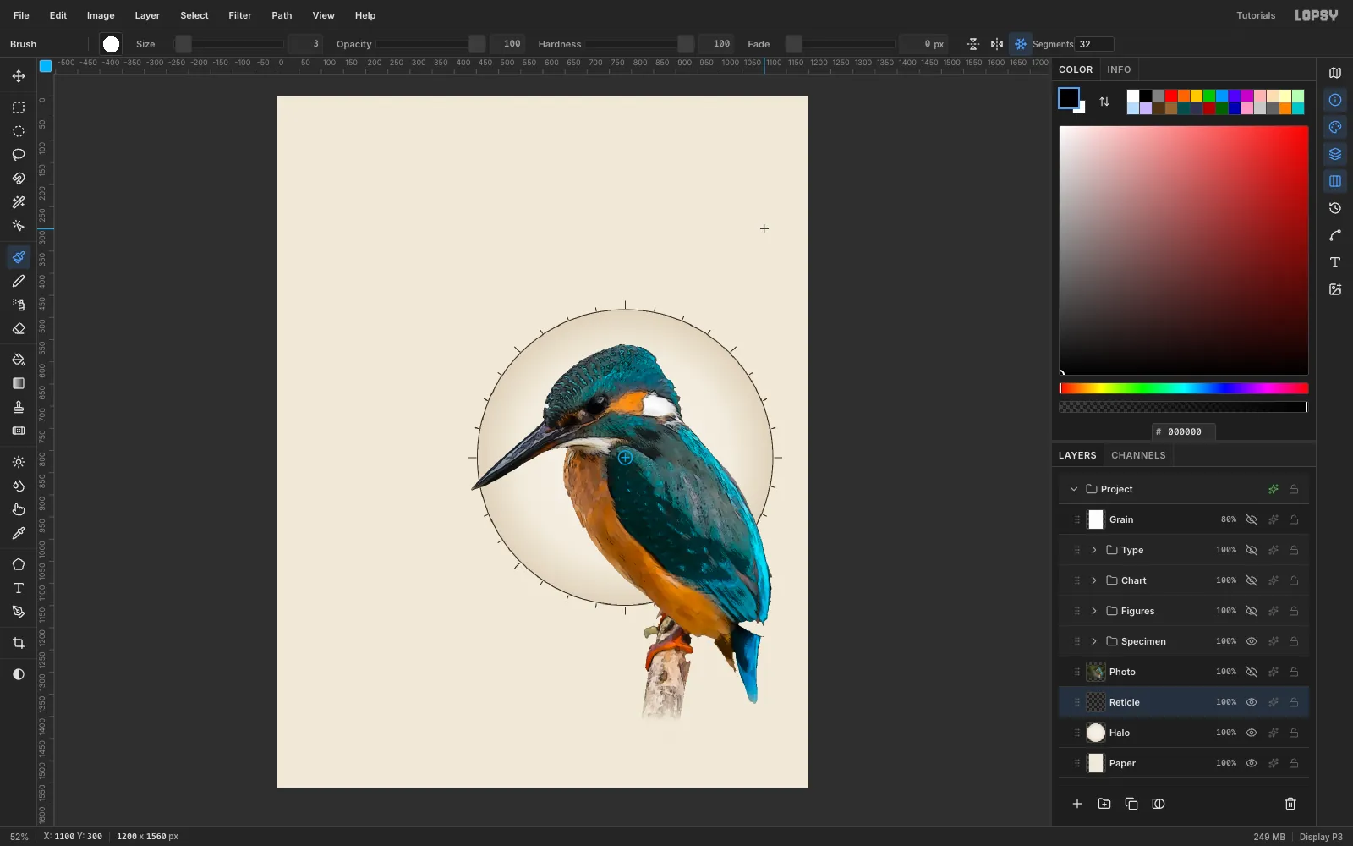
Task: Show the hidden Photo layer
Action: [x=1252, y=672]
